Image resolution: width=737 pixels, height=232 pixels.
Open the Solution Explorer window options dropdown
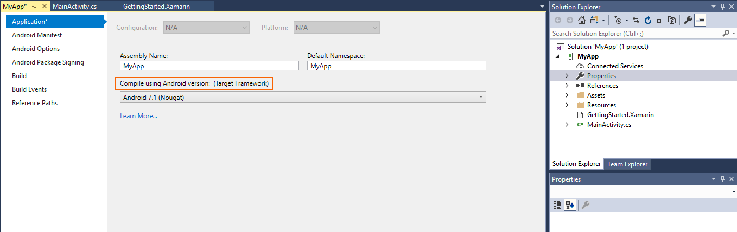tap(713, 7)
